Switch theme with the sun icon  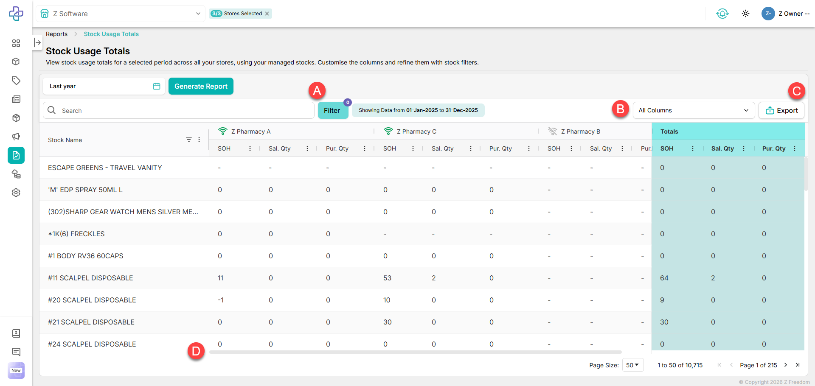pos(745,14)
